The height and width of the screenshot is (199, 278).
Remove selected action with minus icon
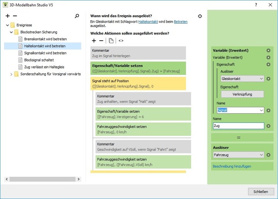[x=101, y=40]
